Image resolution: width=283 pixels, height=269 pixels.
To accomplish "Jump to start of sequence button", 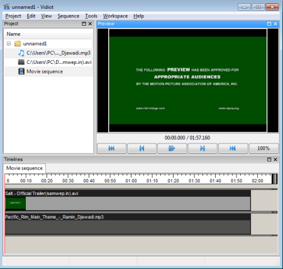I will point(111,148).
